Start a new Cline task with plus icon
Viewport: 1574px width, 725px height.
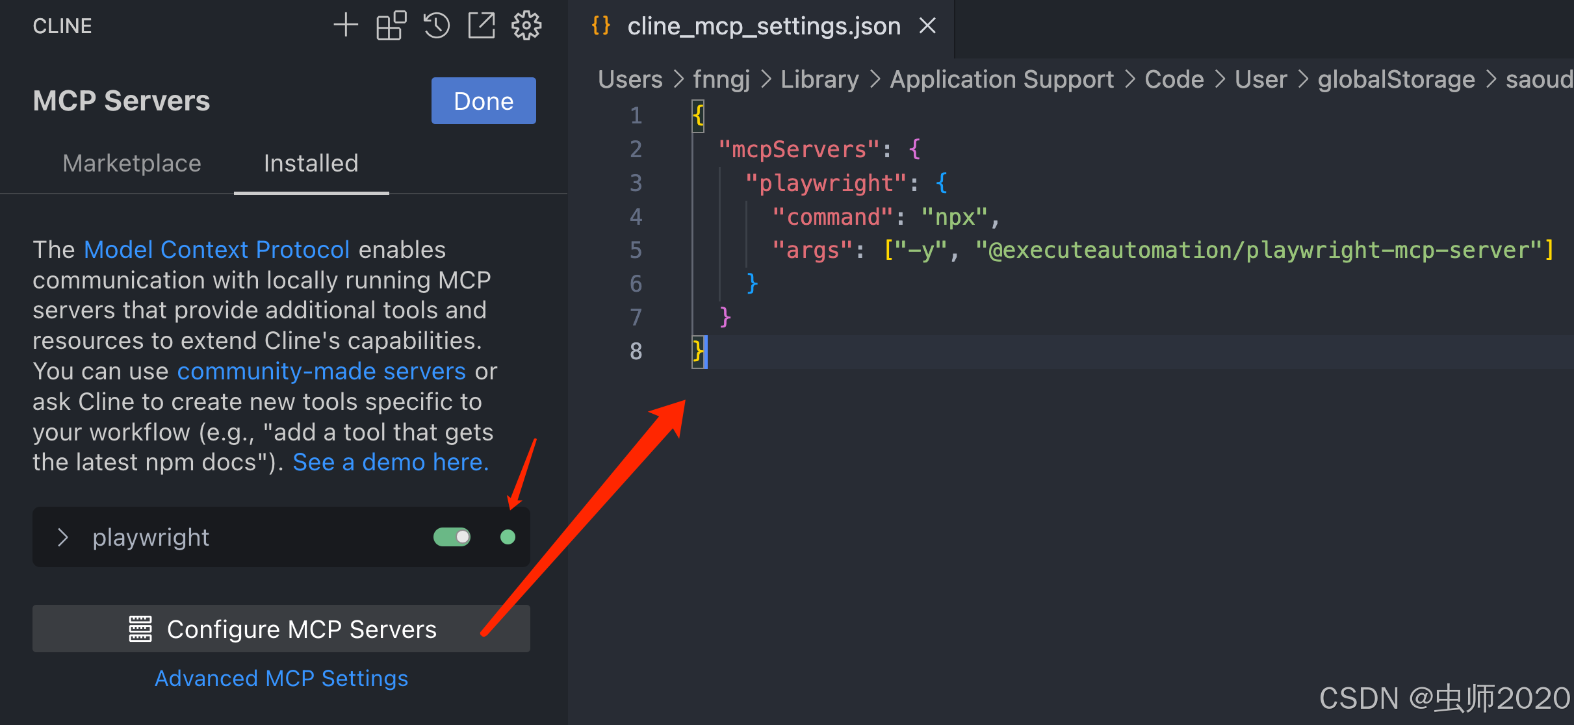pyautogui.click(x=346, y=26)
